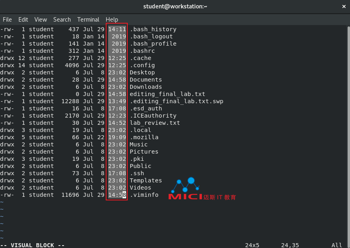Click the .config directory name

[143, 65]
